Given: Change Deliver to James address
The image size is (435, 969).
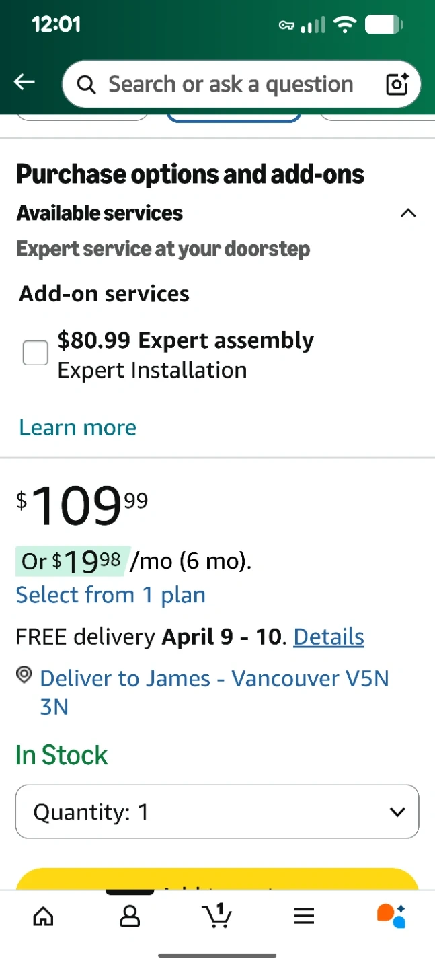Looking at the screenshot, I should 214,678.
